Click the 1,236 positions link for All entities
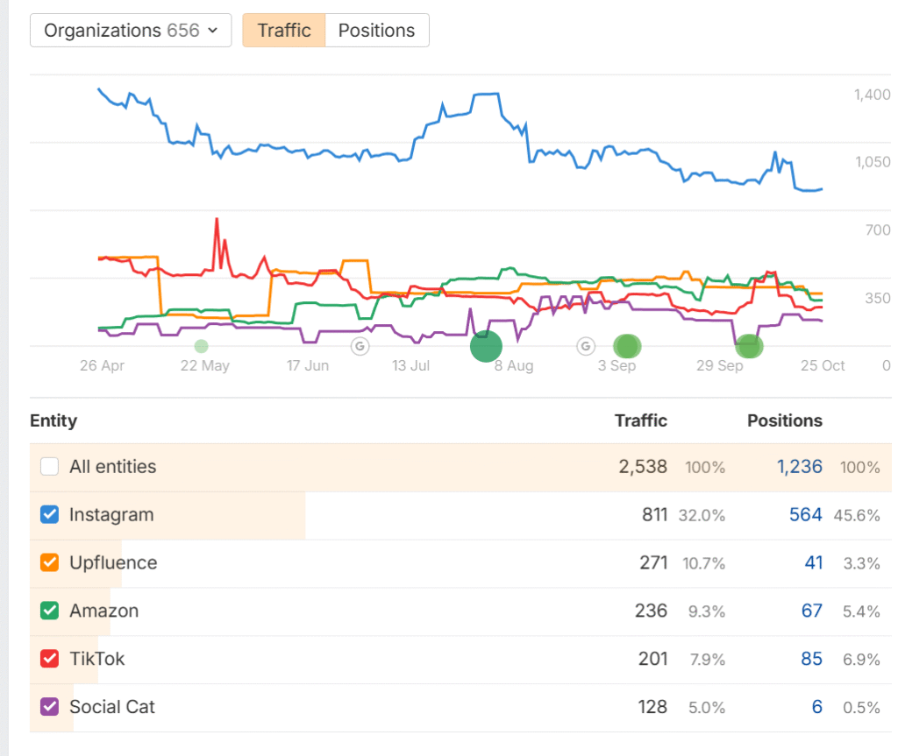898x756 pixels. click(799, 467)
